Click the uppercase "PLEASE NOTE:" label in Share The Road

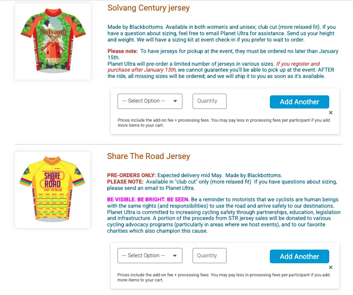coord(125,182)
